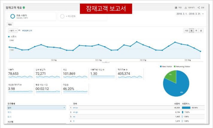The width and height of the screenshot is (213, 128).
Task: Click the 모든 사용자 segment circle icon
Action: point(12,16)
